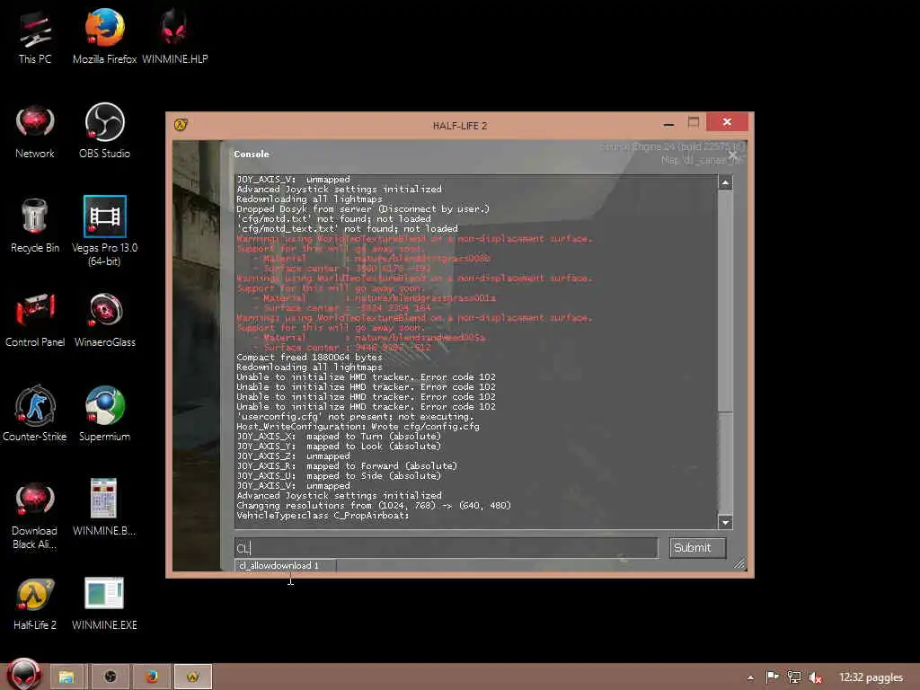Maximize the HALF-LIFE 2 window
This screenshot has height=690, width=920.
click(x=693, y=122)
